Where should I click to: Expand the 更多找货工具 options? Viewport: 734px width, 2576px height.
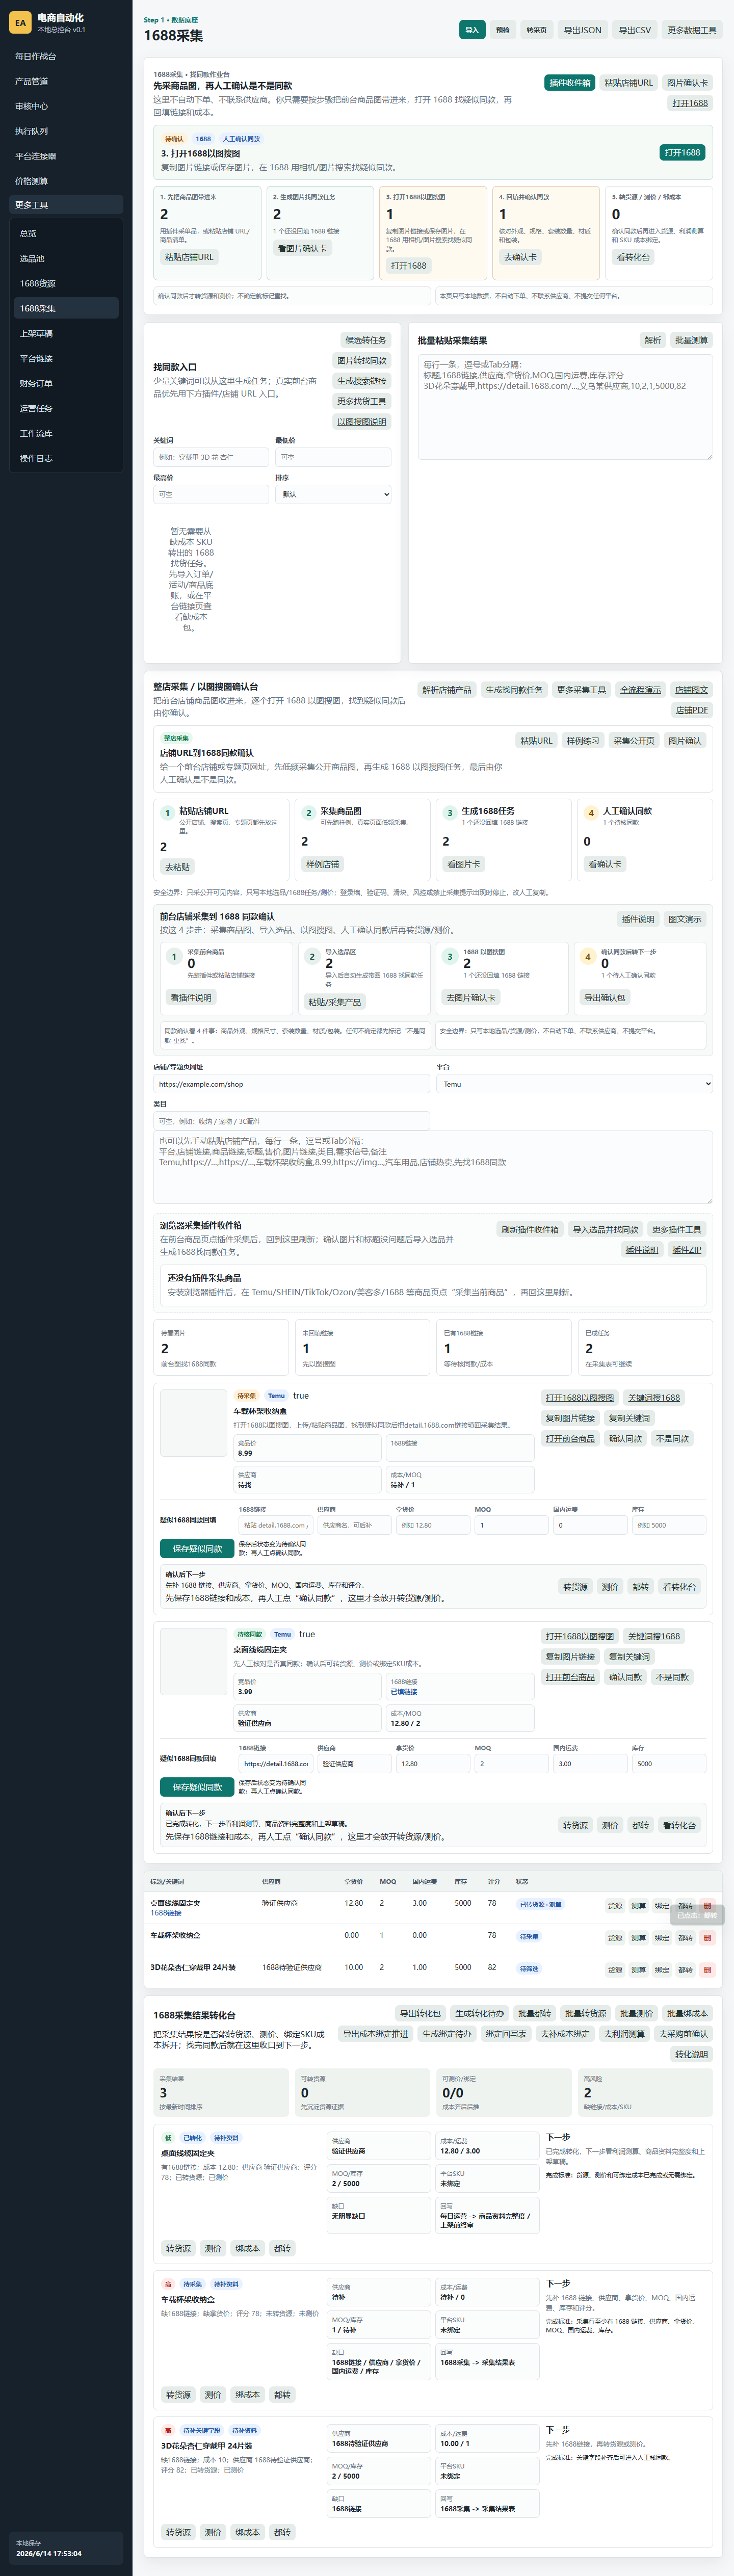[x=361, y=401]
